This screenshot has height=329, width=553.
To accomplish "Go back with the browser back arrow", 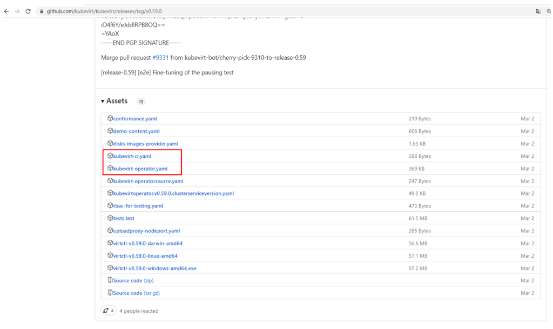I will [x=6, y=11].
